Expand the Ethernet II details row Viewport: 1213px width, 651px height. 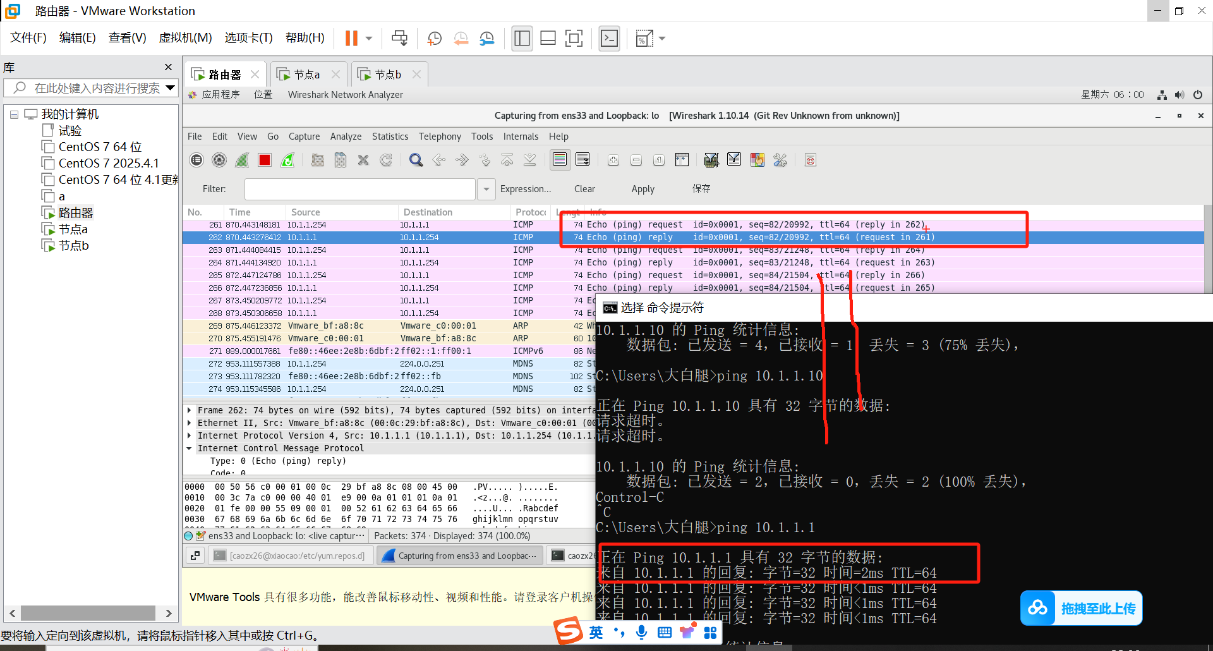(189, 423)
